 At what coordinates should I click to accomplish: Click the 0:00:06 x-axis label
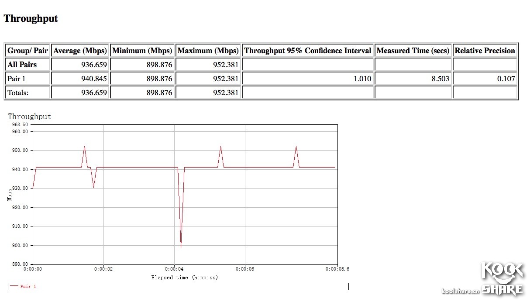coord(245,269)
